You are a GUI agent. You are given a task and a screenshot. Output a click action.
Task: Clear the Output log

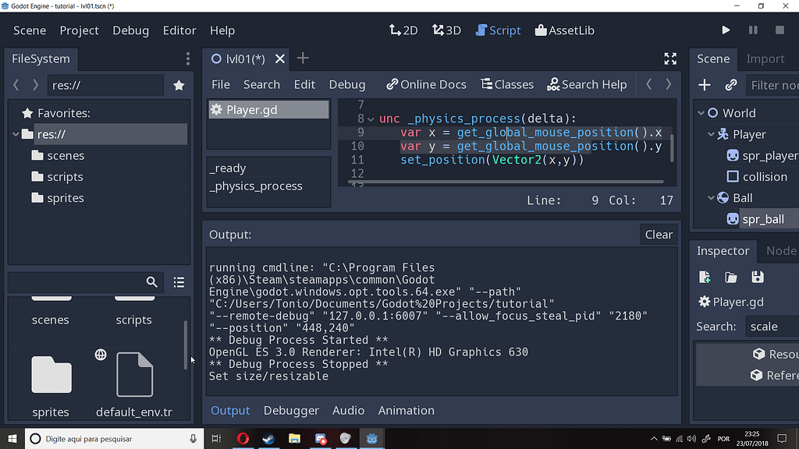(659, 235)
